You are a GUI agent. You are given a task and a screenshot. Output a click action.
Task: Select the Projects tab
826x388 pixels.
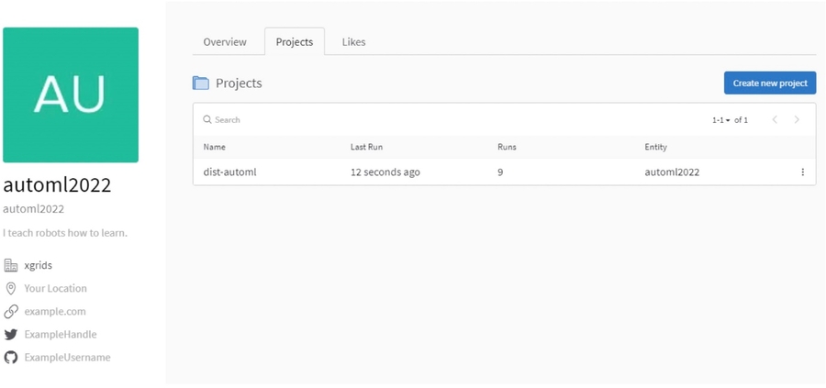pyautogui.click(x=294, y=42)
